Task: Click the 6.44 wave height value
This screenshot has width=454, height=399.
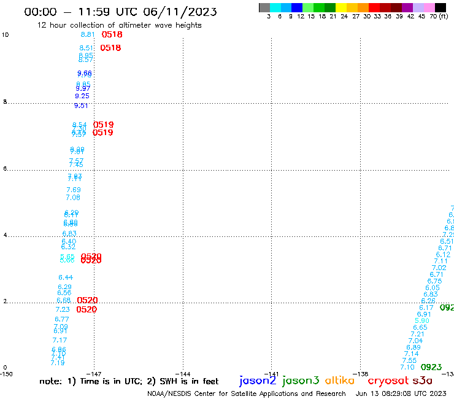Action: click(x=66, y=277)
